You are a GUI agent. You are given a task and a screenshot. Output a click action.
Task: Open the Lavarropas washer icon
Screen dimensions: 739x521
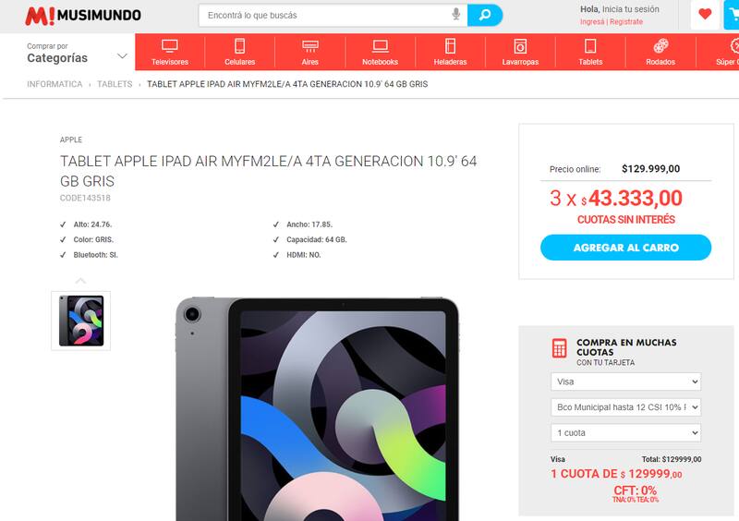click(520, 46)
